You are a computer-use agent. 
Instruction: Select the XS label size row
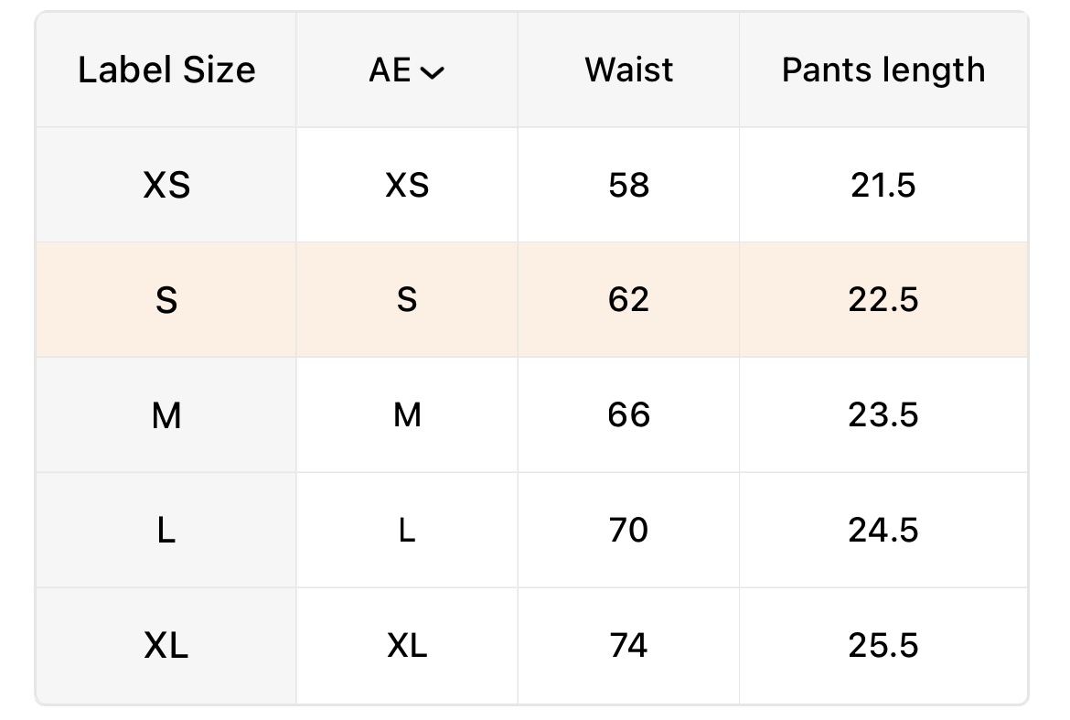pyautogui.click(x=166, y=186)
